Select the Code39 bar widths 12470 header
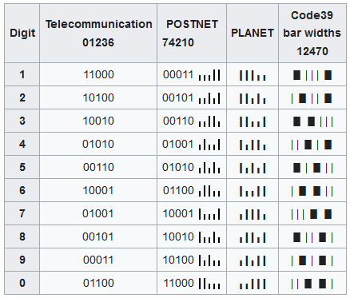 (x=312, y=33)
